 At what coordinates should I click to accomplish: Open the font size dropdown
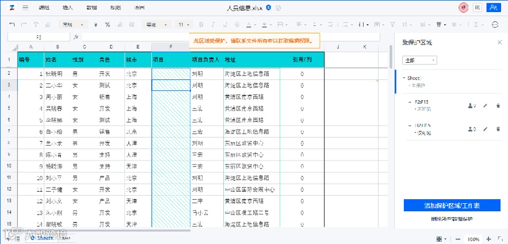point(184,25)
